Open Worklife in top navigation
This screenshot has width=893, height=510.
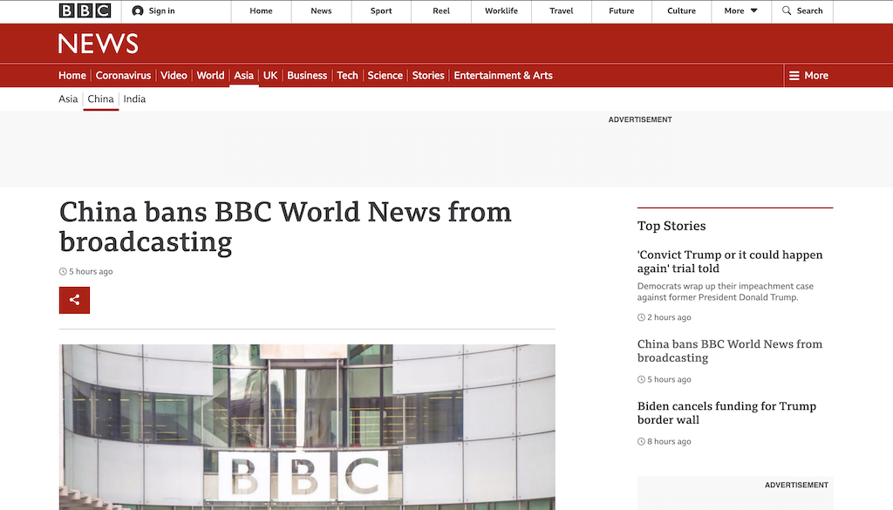(x=501, y=10)
